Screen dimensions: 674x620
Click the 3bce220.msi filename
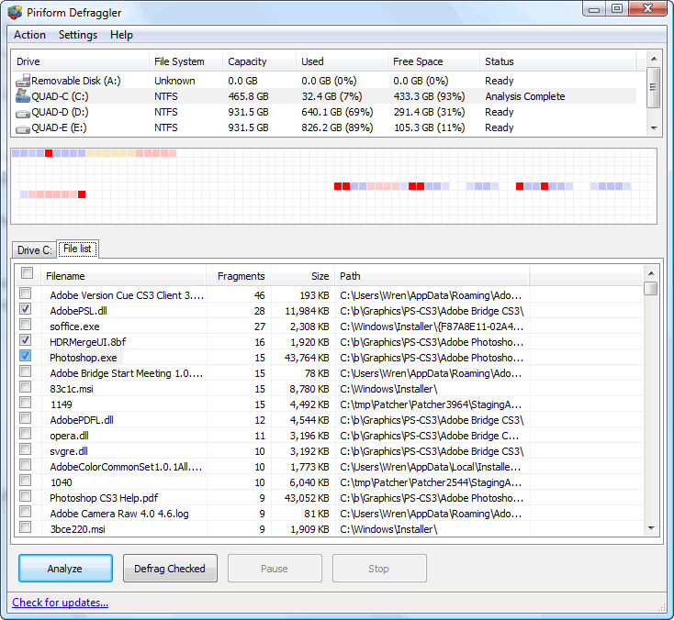[78, 529]
